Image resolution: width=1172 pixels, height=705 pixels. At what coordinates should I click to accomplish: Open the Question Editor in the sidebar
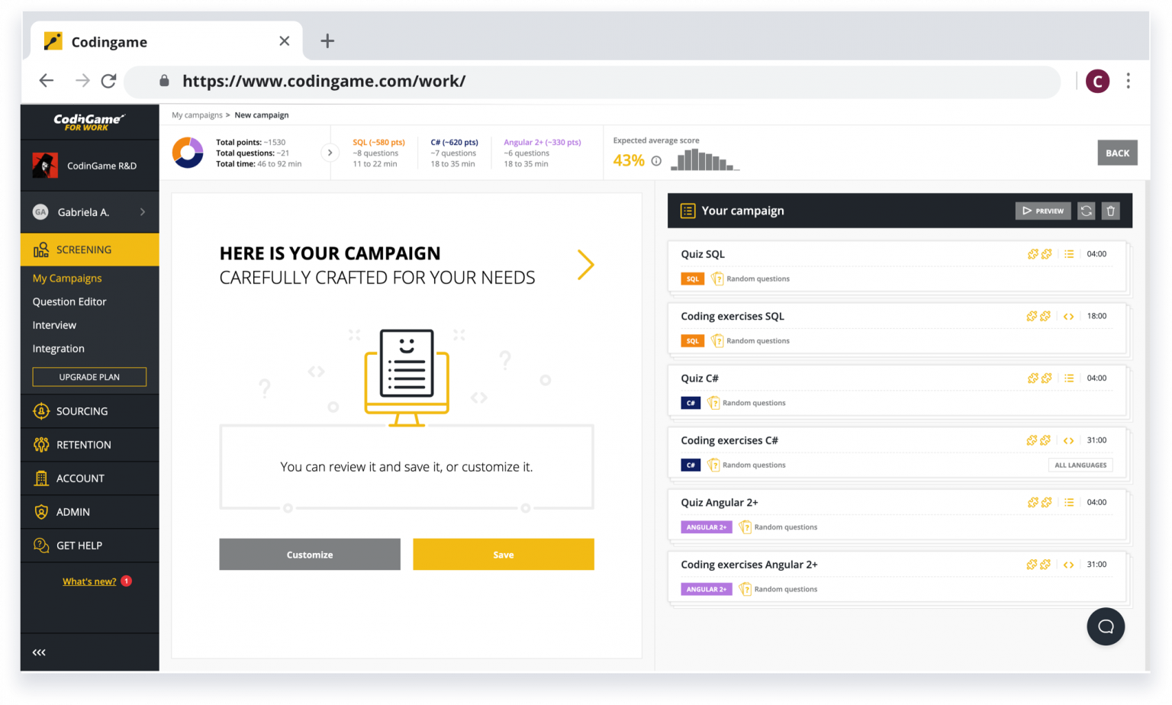(x=69, y=301)
